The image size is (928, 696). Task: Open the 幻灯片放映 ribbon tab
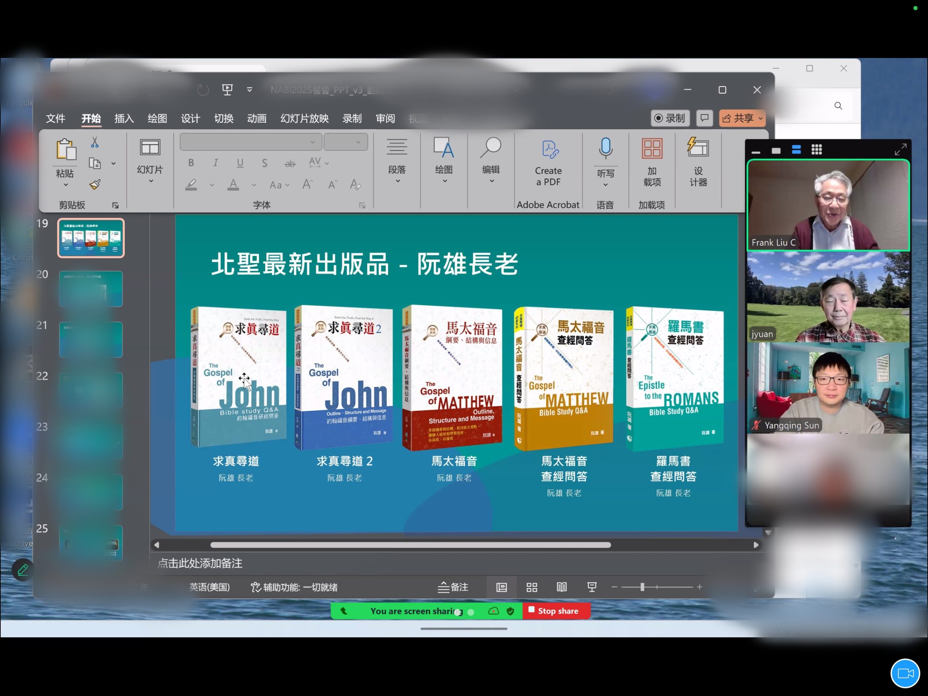pos(304,118)
